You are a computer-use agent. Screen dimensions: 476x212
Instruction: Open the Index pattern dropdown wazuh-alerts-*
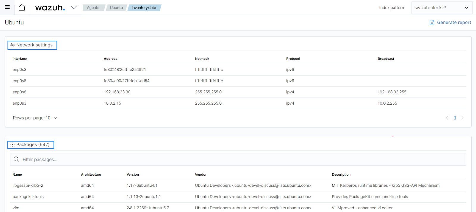[442, 8]
